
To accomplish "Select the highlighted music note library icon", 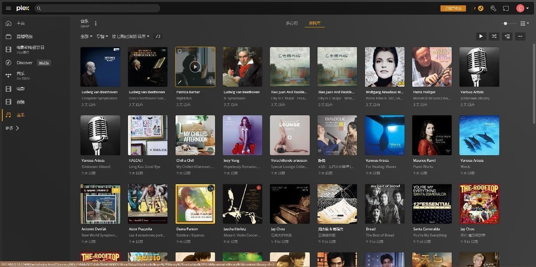I will pyautogui.click(x=8, y=115).
